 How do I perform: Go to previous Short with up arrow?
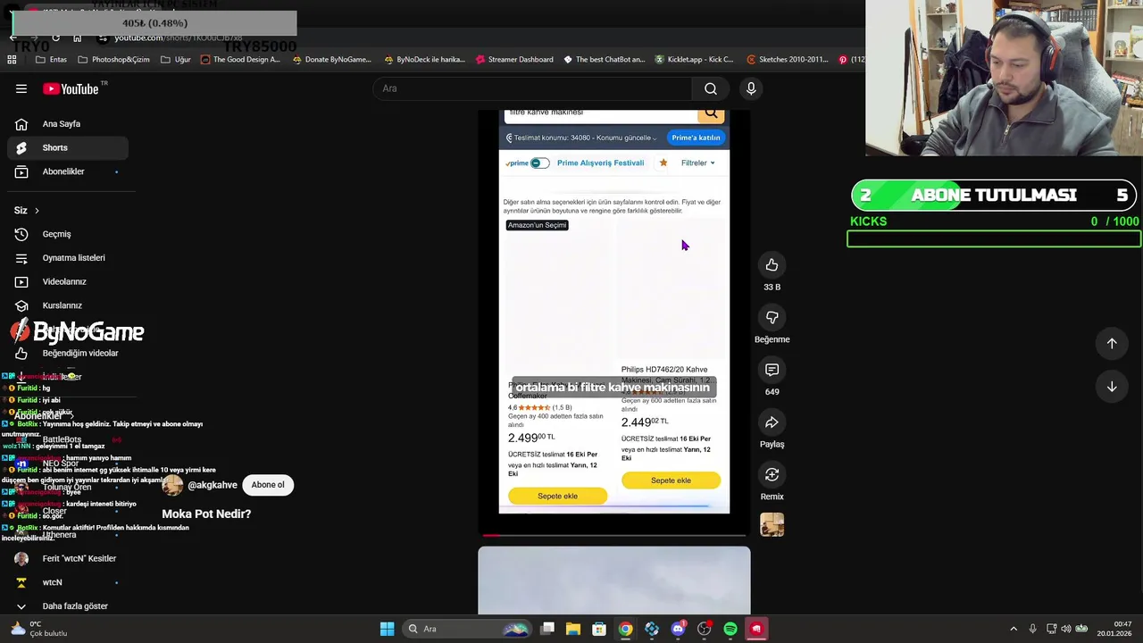pyautogui.click(x=1112, y=343)
